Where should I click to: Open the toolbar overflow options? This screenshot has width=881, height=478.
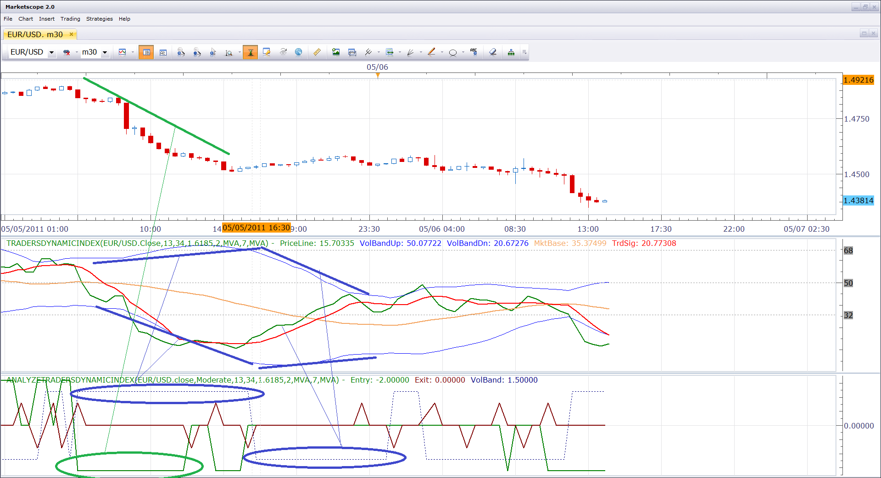tap(524, 52)
